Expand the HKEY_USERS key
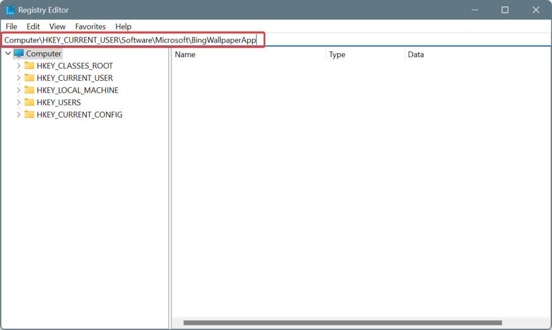Screen dimensions: 552x330 click(x=19, y=102)
